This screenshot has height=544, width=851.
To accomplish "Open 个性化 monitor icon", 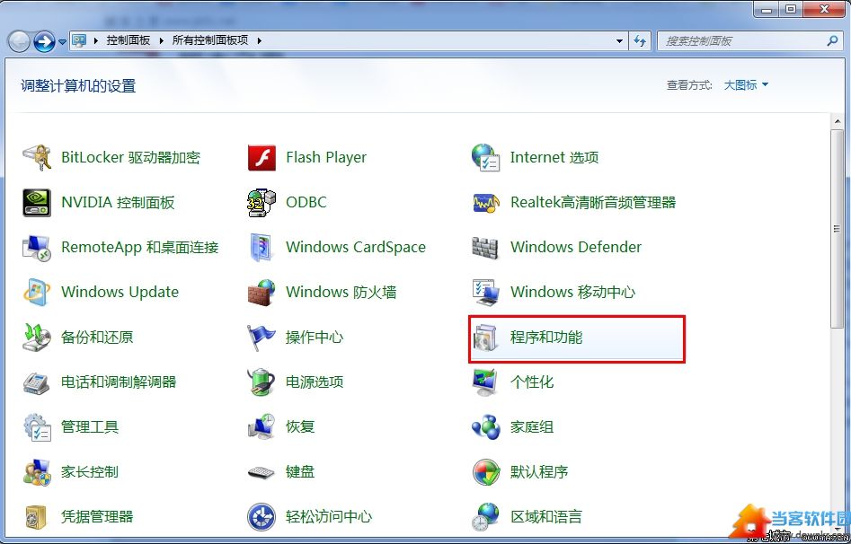I will tap(485, 382).
